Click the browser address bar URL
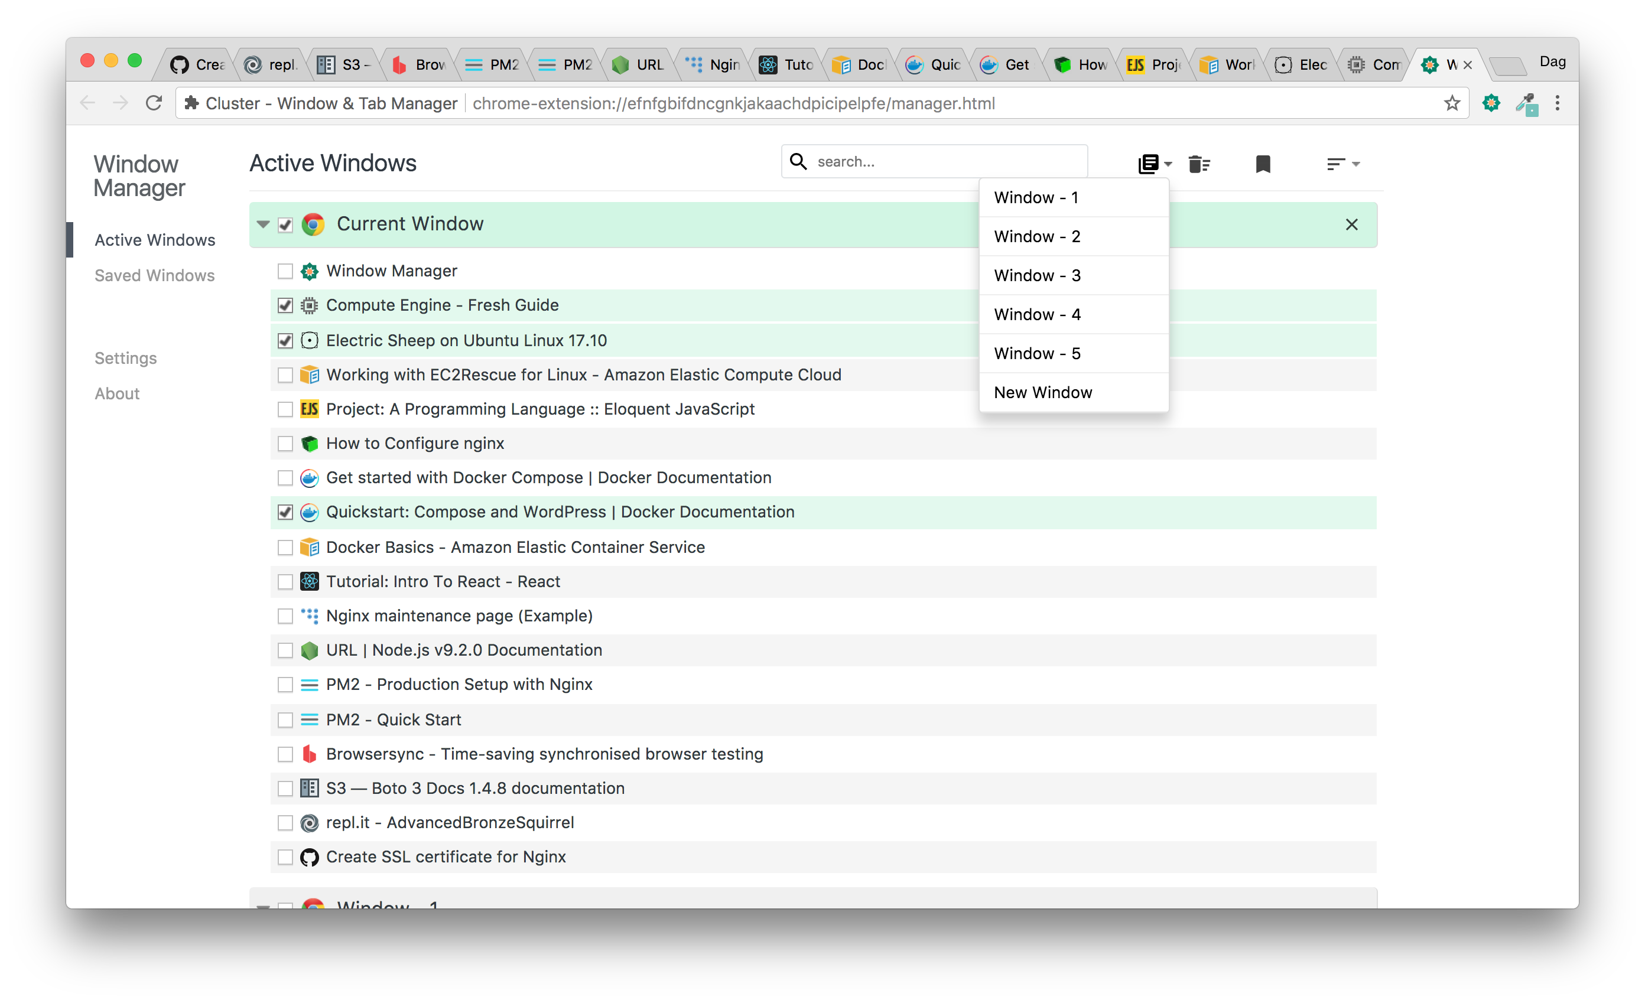The image size is (1645, 1003). (x=734, y=103)
